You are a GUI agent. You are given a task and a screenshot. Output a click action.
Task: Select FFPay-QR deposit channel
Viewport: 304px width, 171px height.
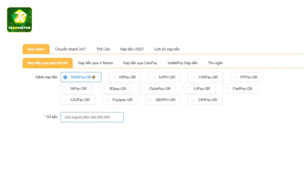pyautogui.click(x=247, y=77)
